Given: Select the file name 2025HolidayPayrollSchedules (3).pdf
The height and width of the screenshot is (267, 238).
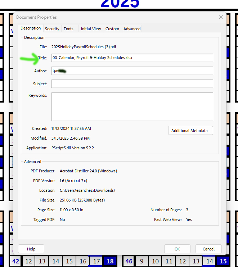Looking at the screenshot, I should pyautogui.click(x=84, y=47).
